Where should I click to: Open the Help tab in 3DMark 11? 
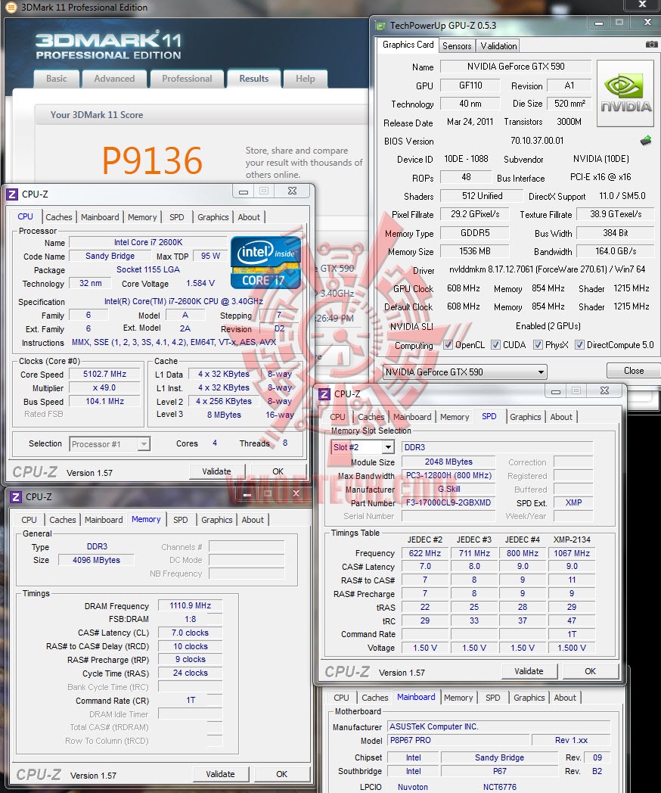point(306,79)
